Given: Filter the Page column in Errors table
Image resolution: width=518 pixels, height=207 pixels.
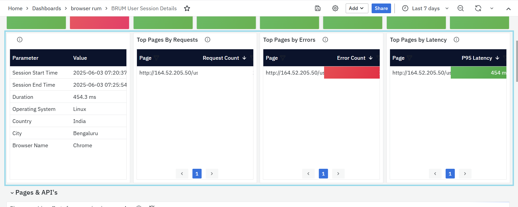Looking at the screenshot, I should pyautogui.click(x=283, y=58).
